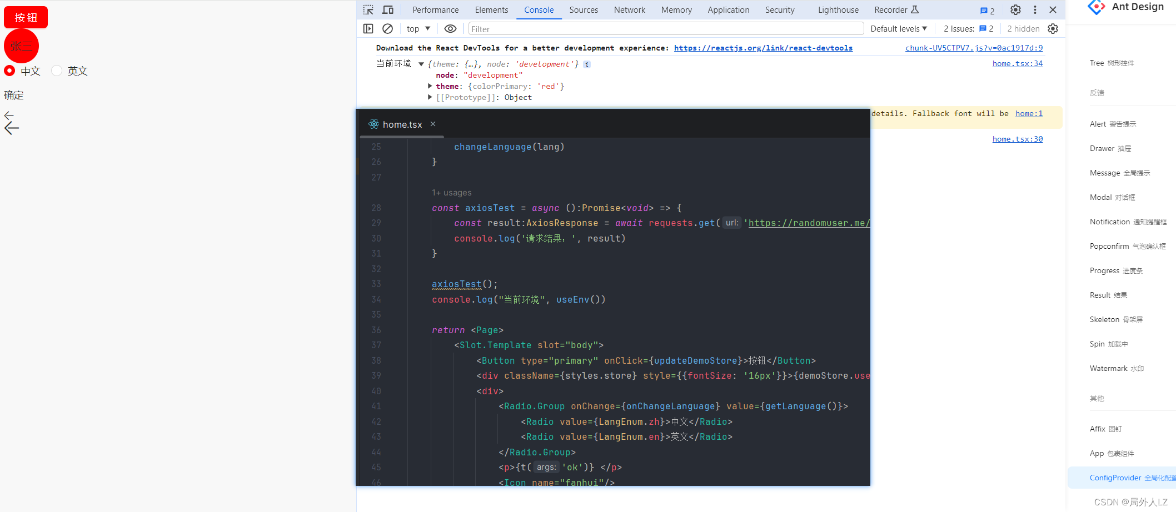This screenshot has height=512, width=1176.
Task: Open Skeleton 骨架屏 in sidebar
Action: pos(1116,320)
